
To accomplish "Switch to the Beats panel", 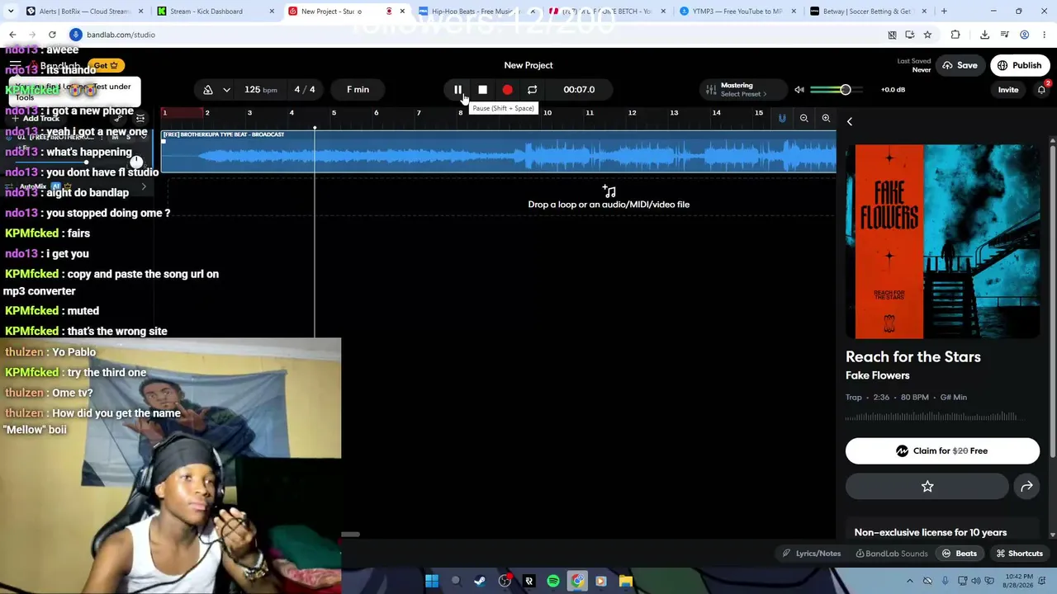I will click(960, 554).
